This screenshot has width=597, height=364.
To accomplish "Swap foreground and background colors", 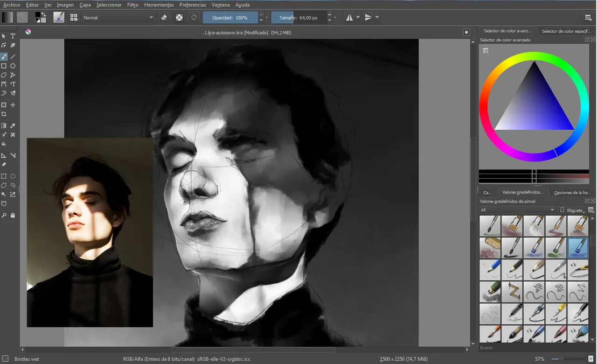I will 44,14.
